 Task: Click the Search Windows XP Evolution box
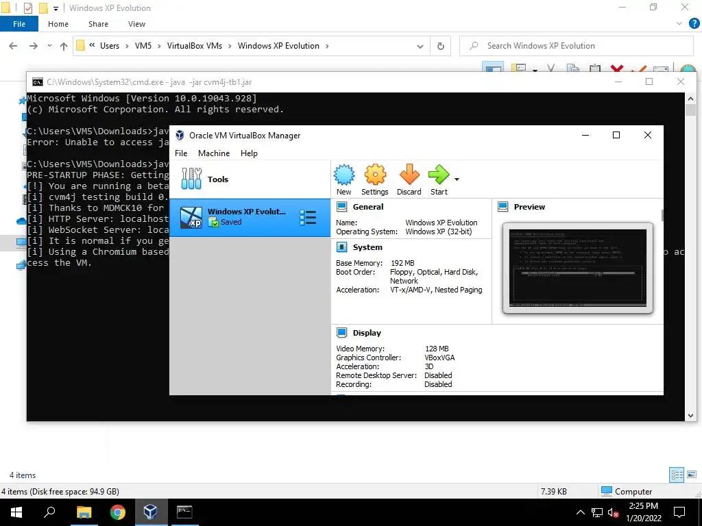click(576, 46)
